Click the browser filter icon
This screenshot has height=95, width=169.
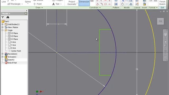pyautogui.click(x=3, y=17)
